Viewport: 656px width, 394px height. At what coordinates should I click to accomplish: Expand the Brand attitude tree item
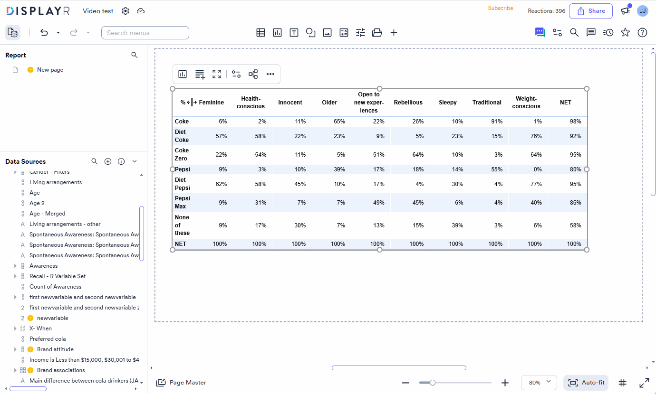pyautogui.click(x=15, y=349)
